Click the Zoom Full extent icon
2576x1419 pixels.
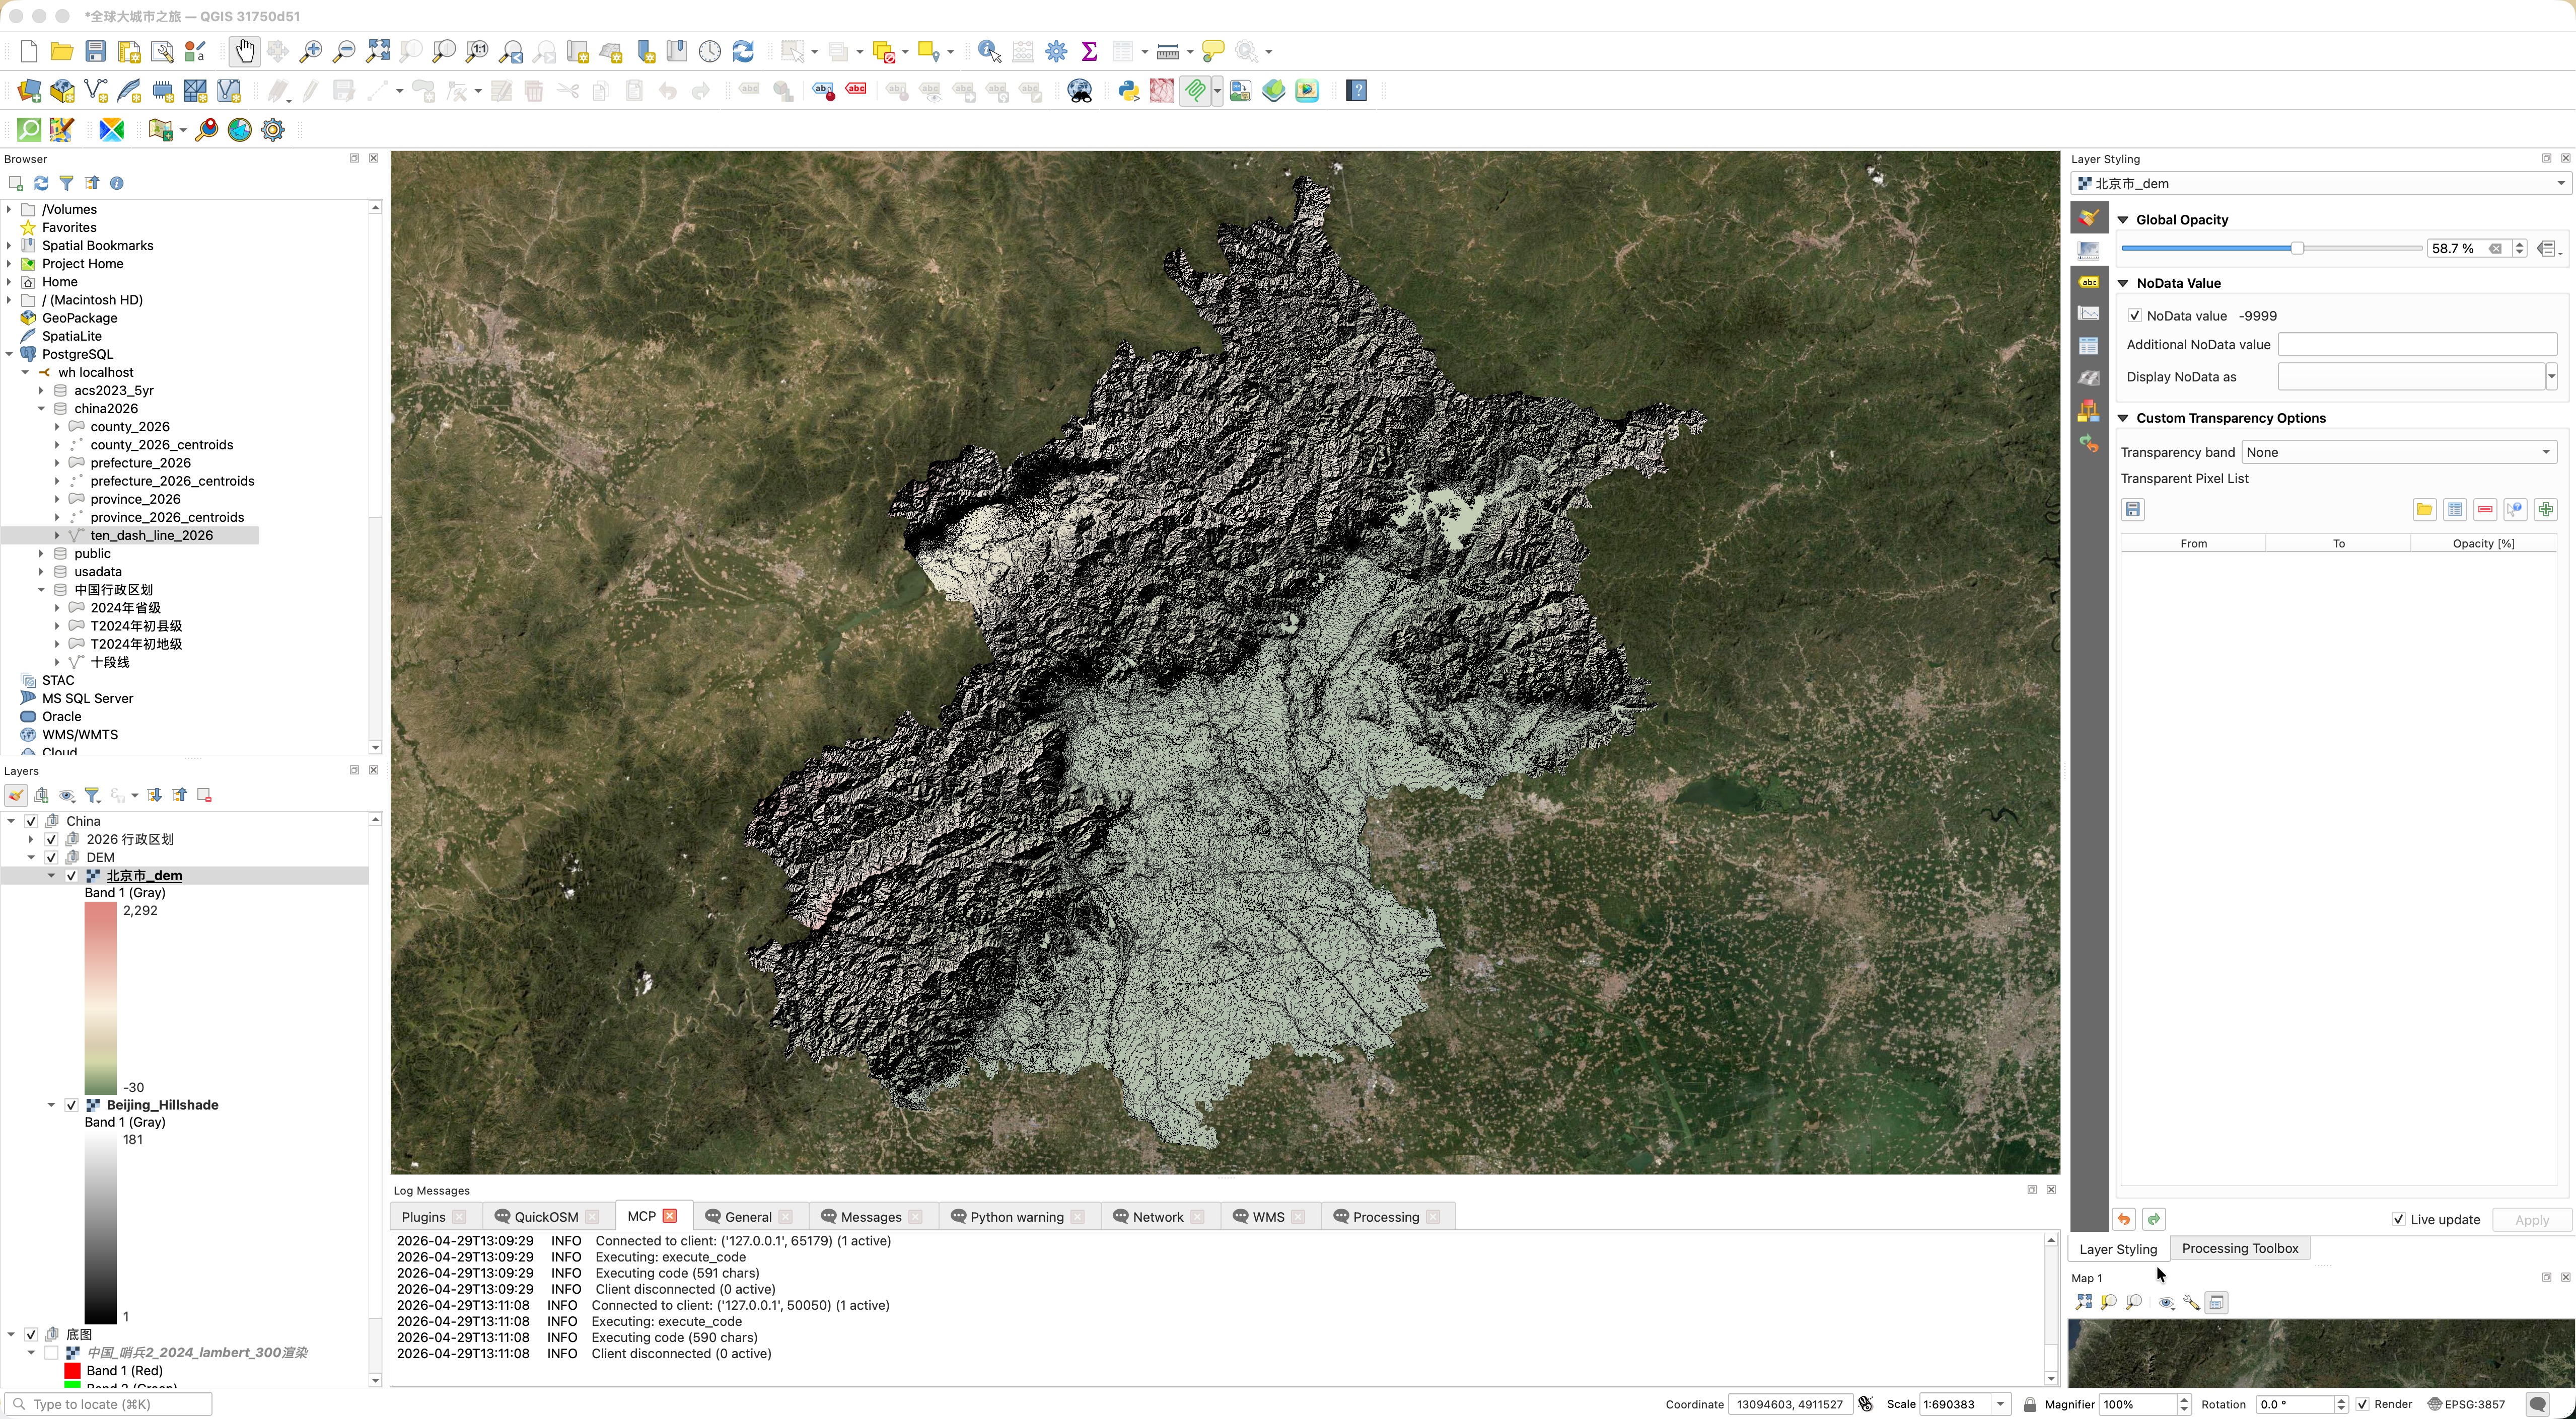[x=378, y=51]
